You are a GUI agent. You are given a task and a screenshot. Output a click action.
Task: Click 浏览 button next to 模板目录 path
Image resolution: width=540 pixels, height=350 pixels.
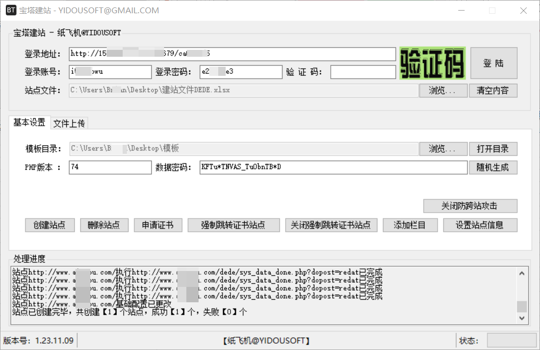coord(443,149)
